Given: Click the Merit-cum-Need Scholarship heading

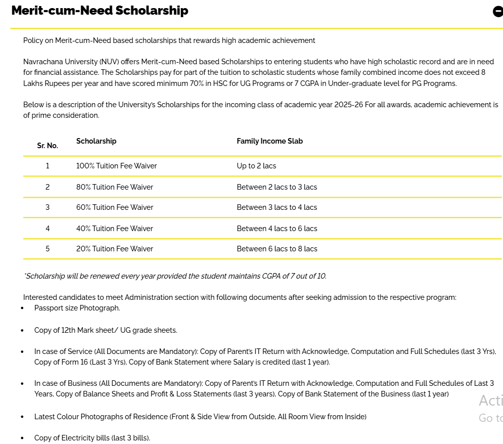Looking at the screenshot, I should 100,11.
